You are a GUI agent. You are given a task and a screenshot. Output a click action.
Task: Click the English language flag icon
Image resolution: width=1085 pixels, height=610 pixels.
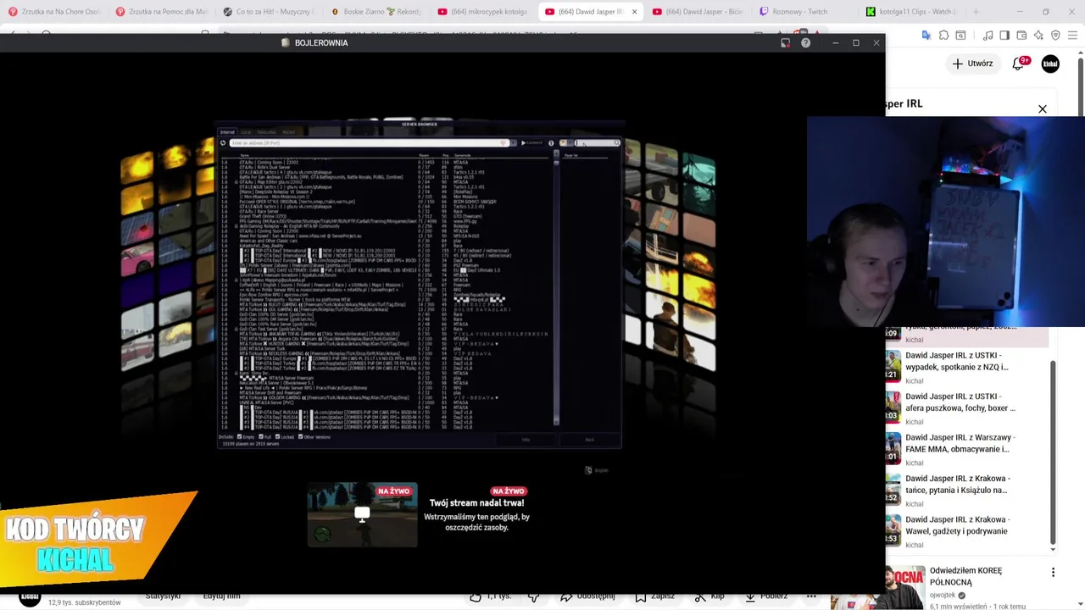[x=588, y=470]
